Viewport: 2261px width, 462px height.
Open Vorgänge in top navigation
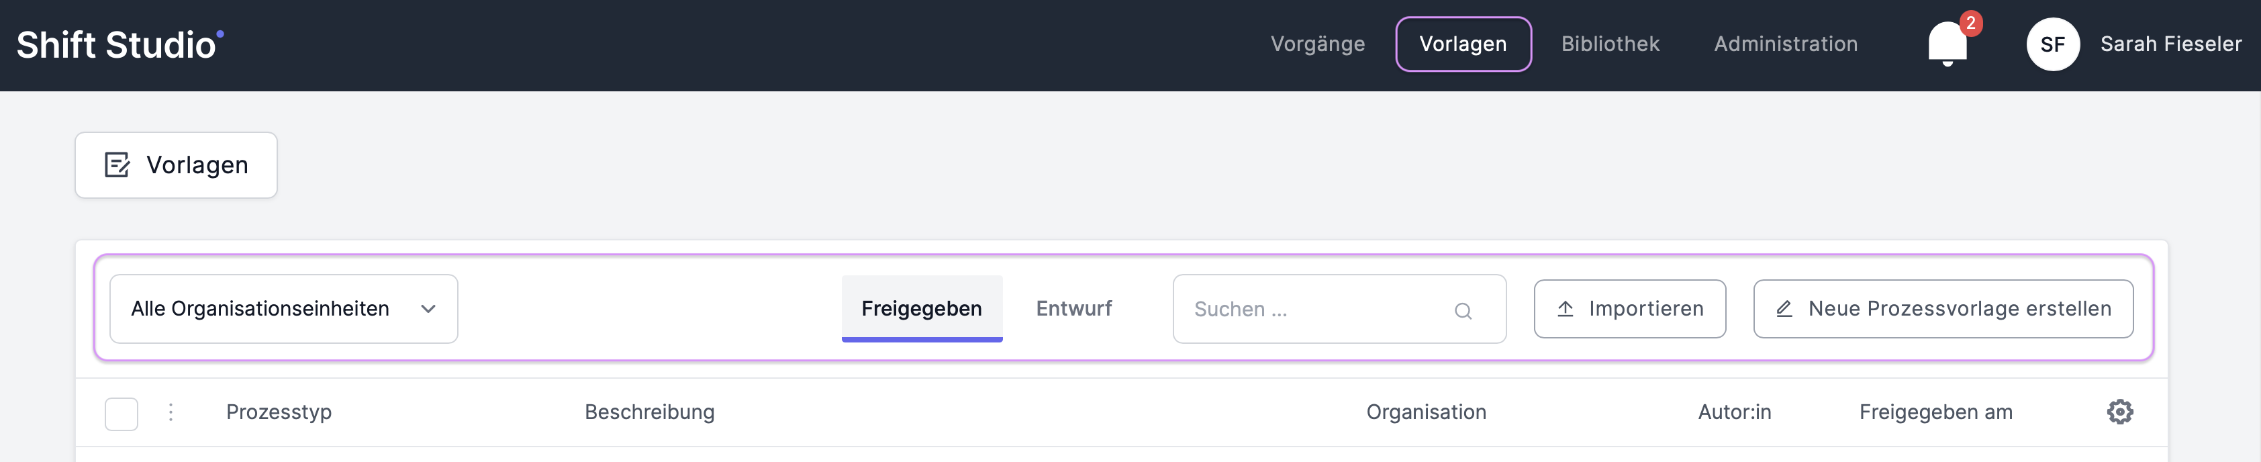pos(1317,44)
